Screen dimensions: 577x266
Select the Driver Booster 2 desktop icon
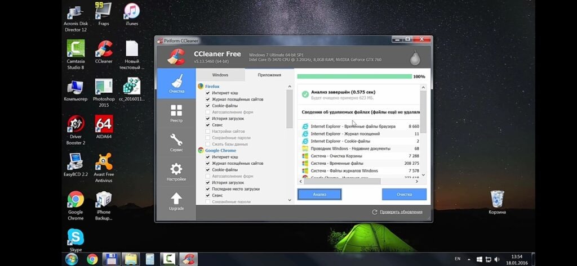click(x=76, y=130)
